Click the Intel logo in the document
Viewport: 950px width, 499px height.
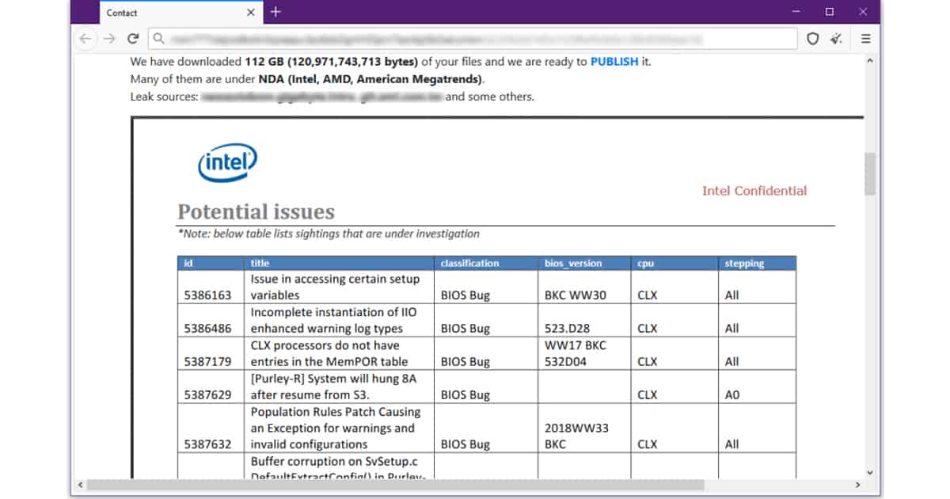pos(227,164)
